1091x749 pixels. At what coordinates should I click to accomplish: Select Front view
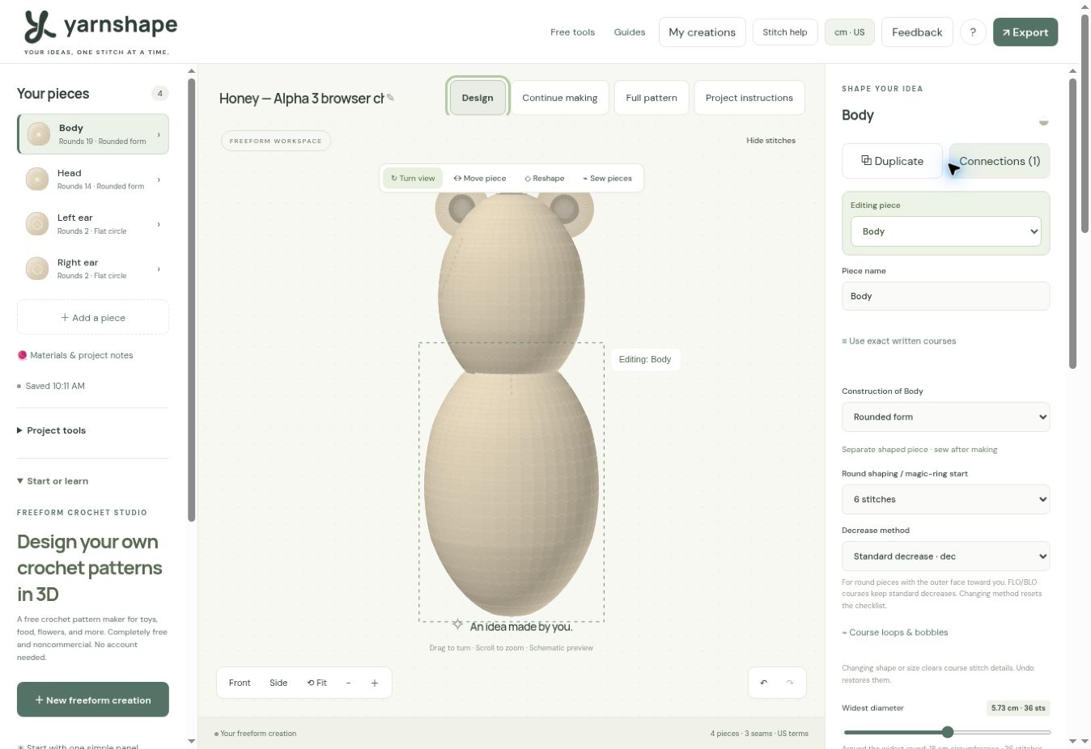tap(240, 683)
